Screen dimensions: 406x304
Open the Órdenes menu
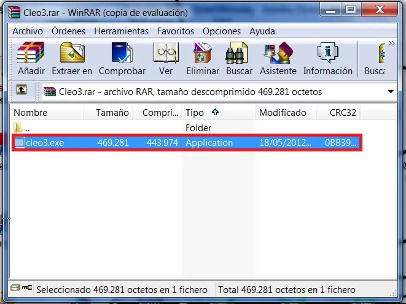point(68,31)
